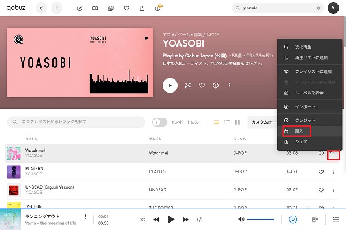Viewport: 346px width, 230px height.
Task: Open the imports icon with notification badge
Action: click(158, 8)
